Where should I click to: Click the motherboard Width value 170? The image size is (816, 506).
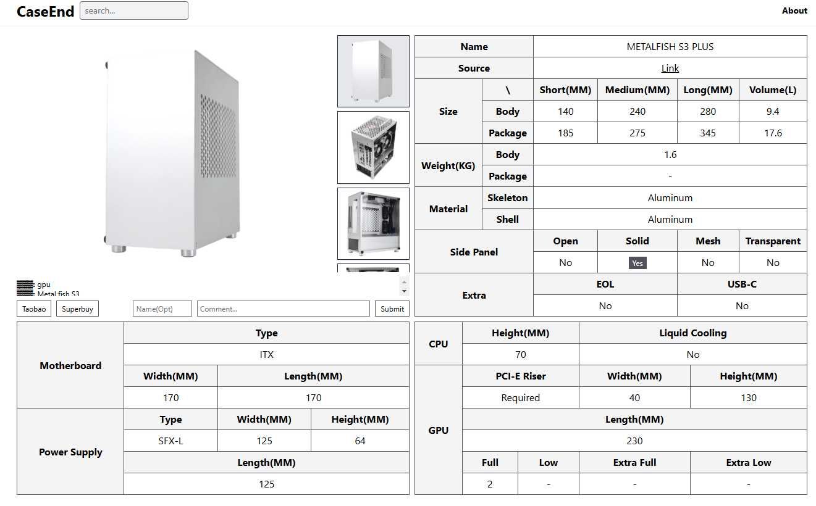[170, 397]
